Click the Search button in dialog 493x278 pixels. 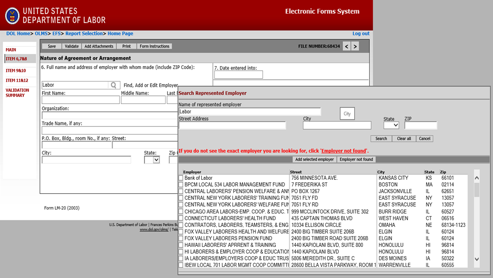coord(381,139)
